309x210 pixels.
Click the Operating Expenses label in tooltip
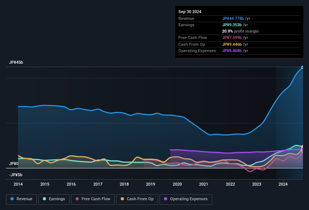(197, 51)
